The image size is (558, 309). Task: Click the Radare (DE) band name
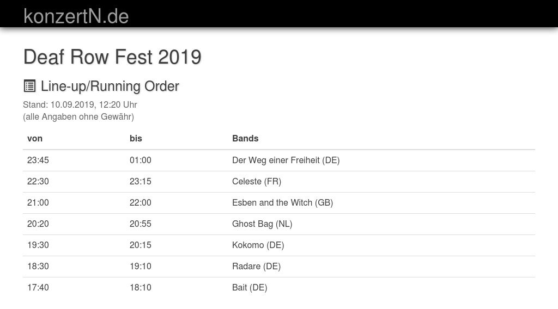point(256,266)
